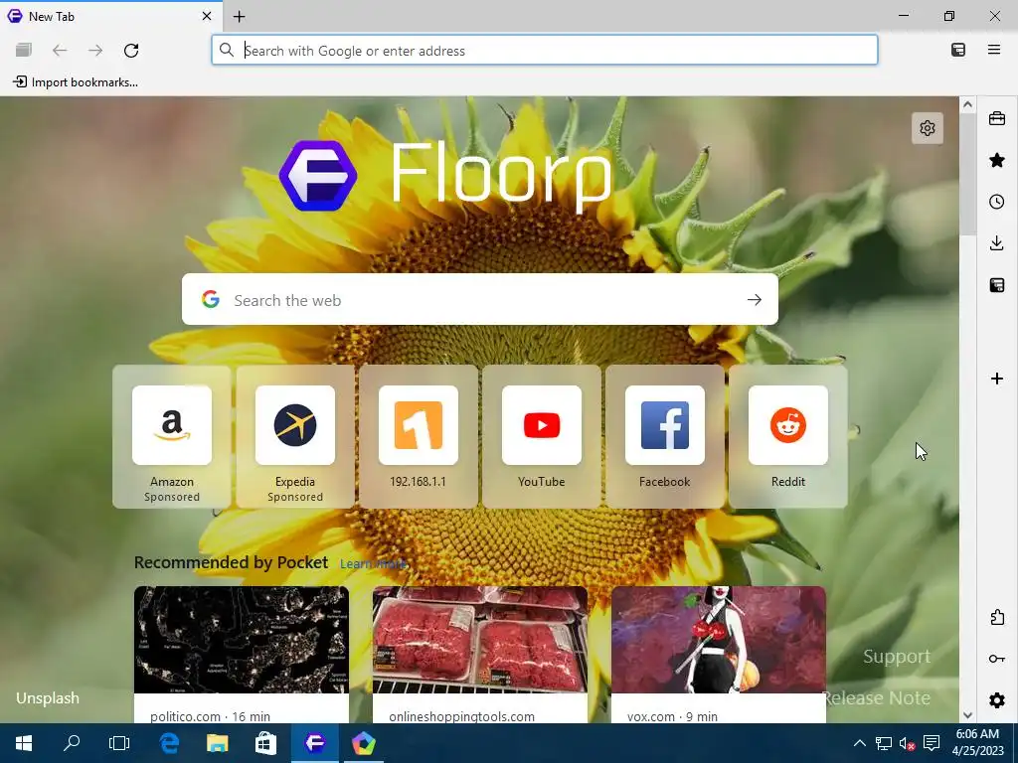Screen dimensions: 1018x763
Task: Open the Expedia sponsored shortcut
Action: 295,437
